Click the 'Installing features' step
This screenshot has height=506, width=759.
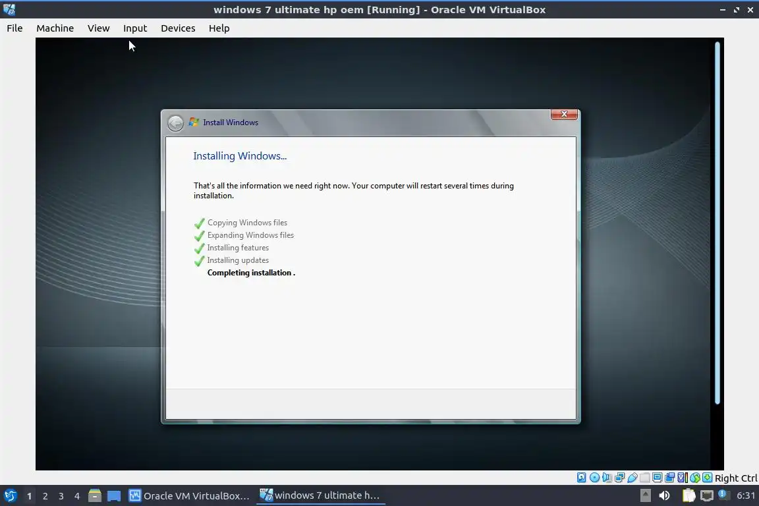tap(238, 248)
